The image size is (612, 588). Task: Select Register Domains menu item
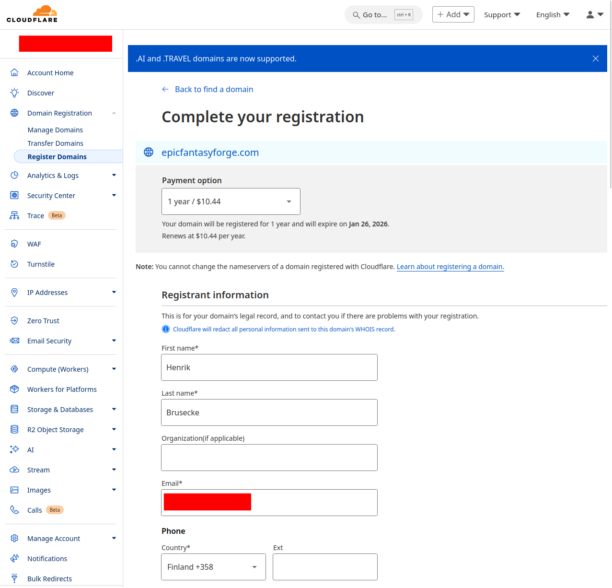click(x=69, y=156)
